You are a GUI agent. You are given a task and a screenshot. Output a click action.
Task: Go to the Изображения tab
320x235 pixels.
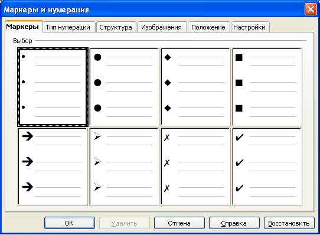pyautogui.click(x=162, y=27)
